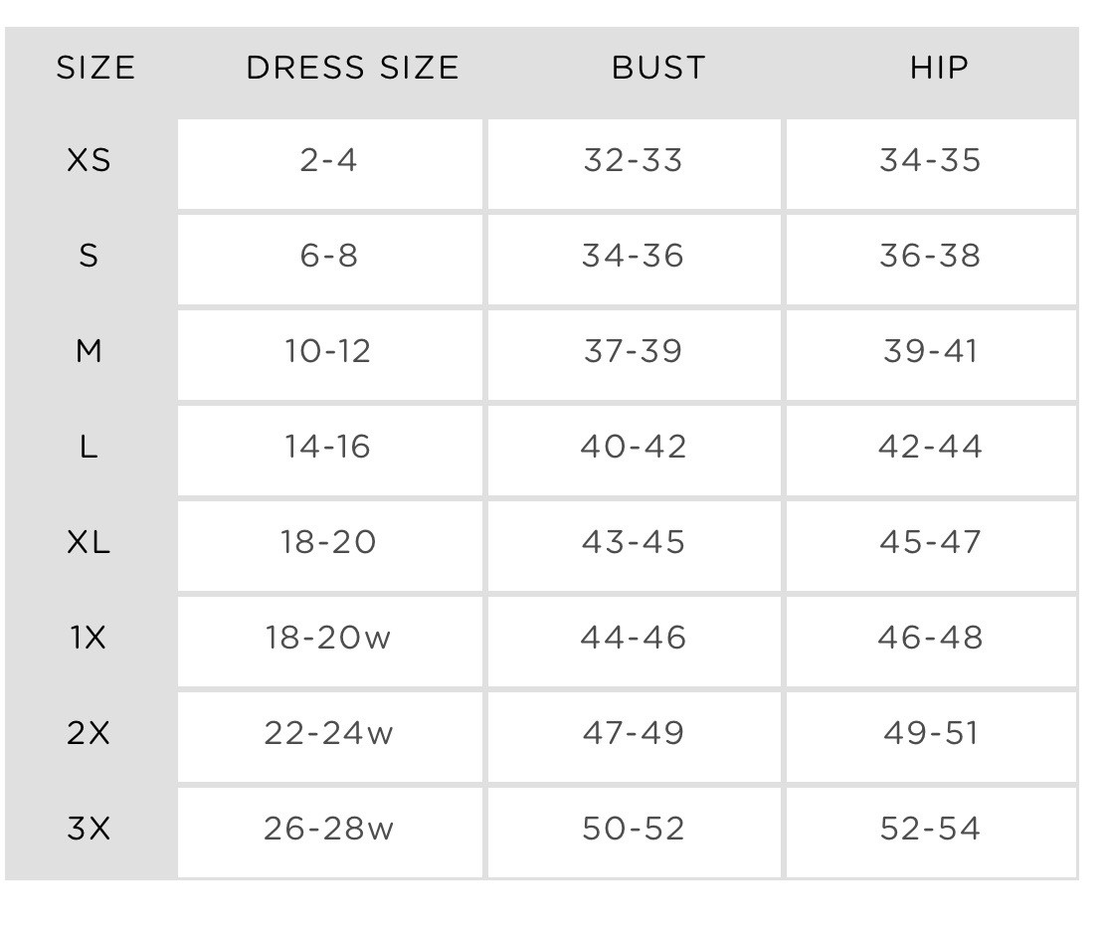Select dress size cell 10-12

tap(330, 355)
